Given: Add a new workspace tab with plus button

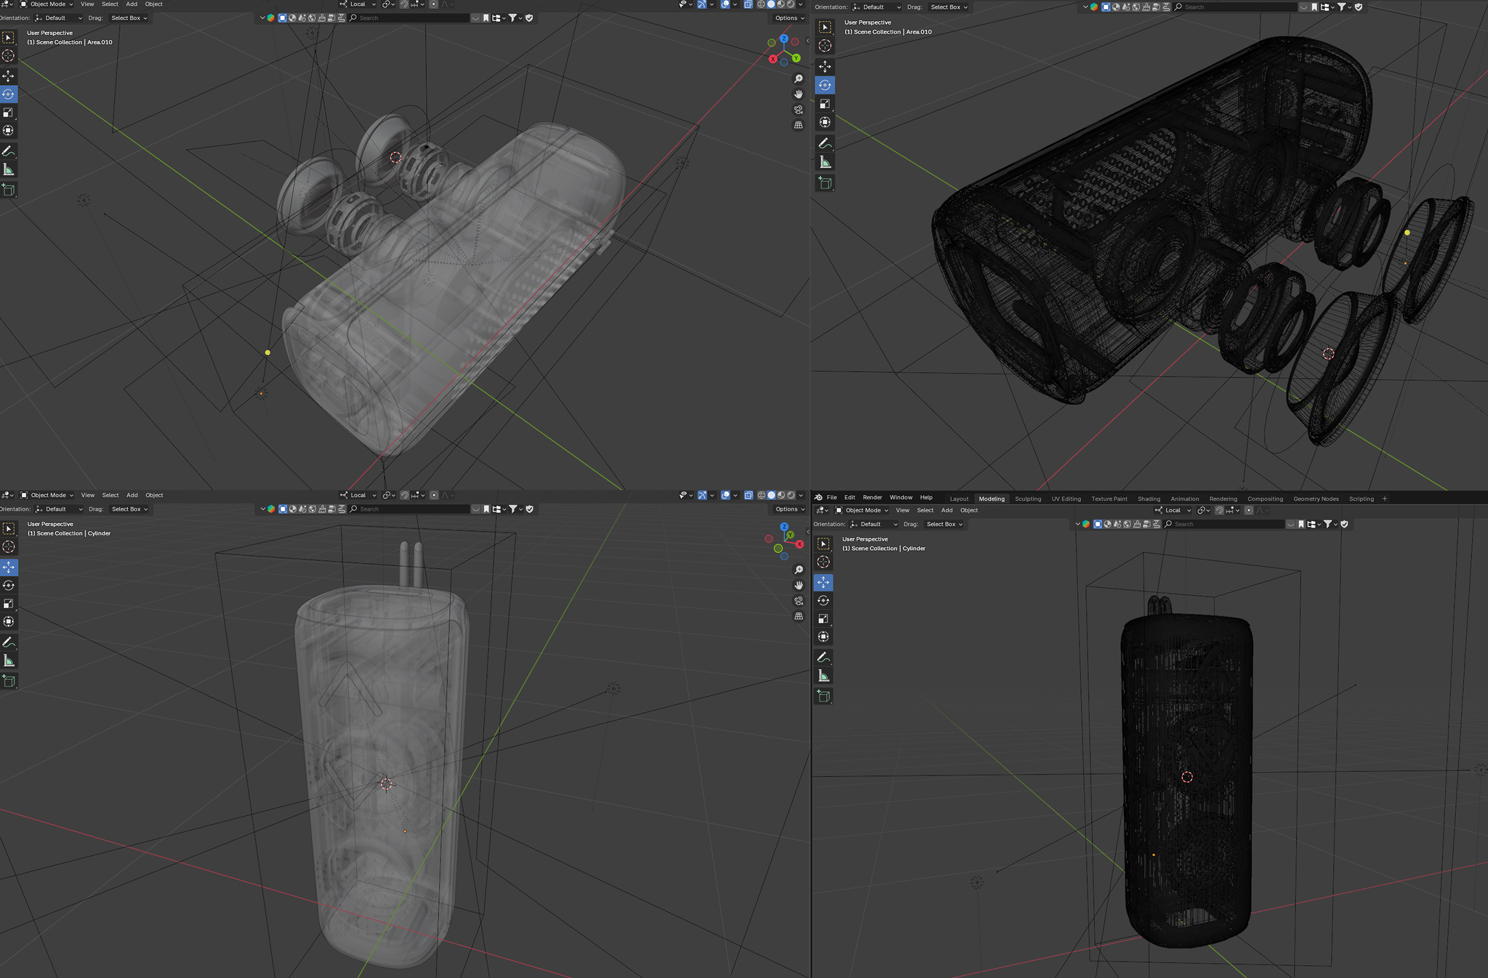Looking at the screenshot, I should (1384, 499).
